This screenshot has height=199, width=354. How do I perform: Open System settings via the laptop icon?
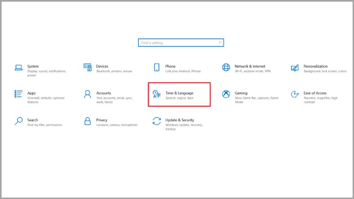(19, 68)
